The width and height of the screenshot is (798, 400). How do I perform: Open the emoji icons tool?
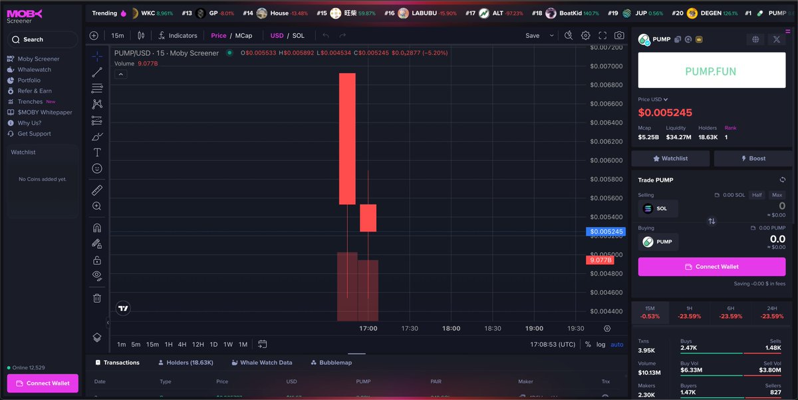97,168
